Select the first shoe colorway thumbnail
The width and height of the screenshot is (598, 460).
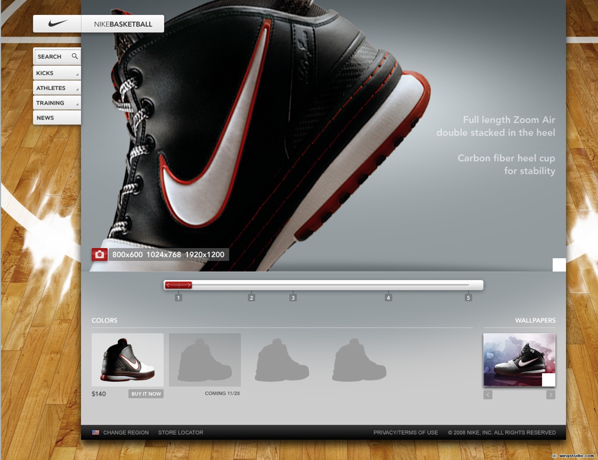coord(128,360)
